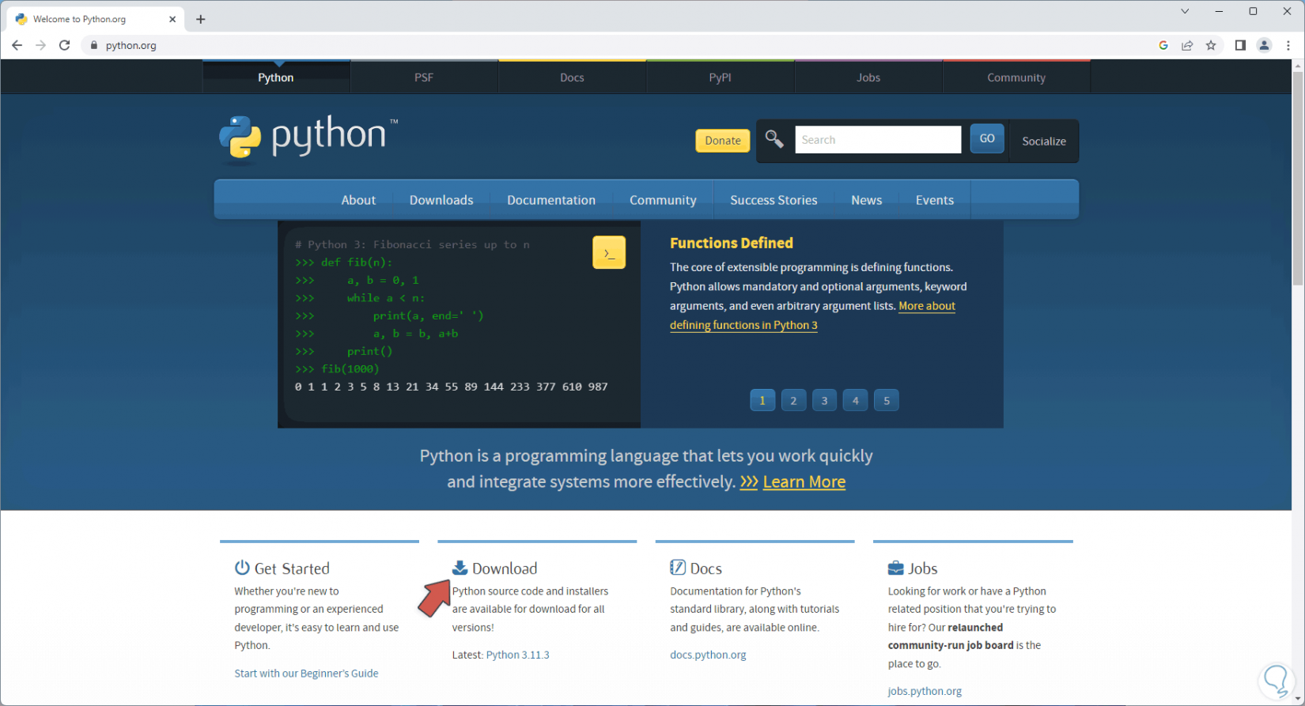Click the 'Functions Defined' heading text
The width and height of the screenshot is (1305, 706).
(732, 244)
